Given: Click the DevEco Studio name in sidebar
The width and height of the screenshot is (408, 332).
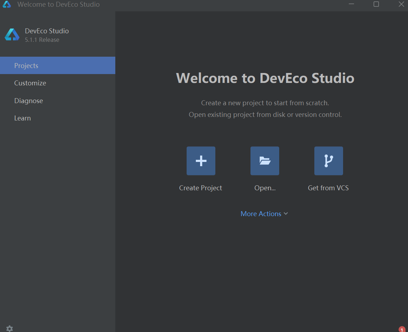Looking at the screenshot, I should 47,31.
